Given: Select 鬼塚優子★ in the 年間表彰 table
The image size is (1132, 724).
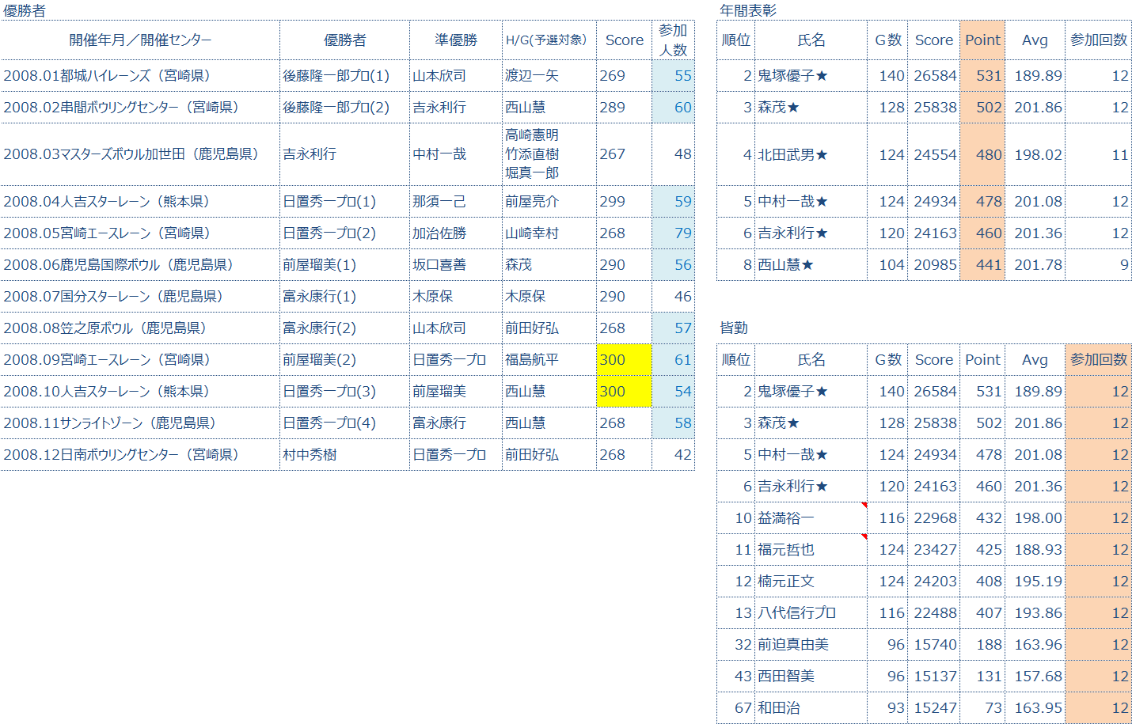Looking at the screenshot, I should 811,75.
